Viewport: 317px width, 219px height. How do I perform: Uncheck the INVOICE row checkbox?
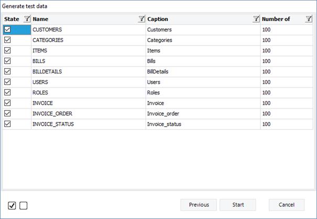(7, 103)
